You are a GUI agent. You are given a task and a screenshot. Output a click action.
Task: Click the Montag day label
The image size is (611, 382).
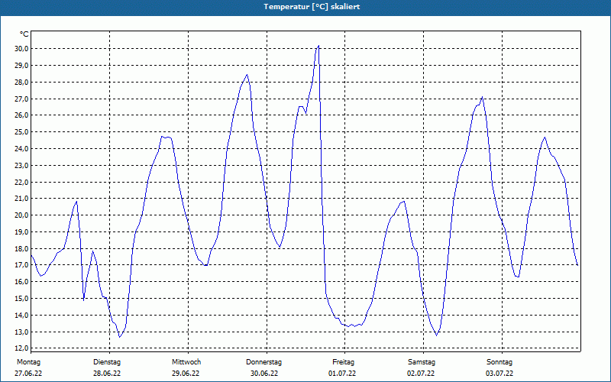click(x=28, y=362)
